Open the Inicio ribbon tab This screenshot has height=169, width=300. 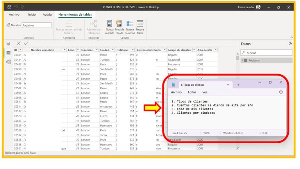tap(32, 14)
